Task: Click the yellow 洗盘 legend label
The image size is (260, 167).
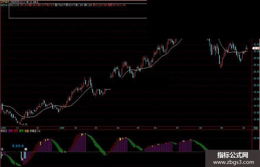Action: click(26, 131)
